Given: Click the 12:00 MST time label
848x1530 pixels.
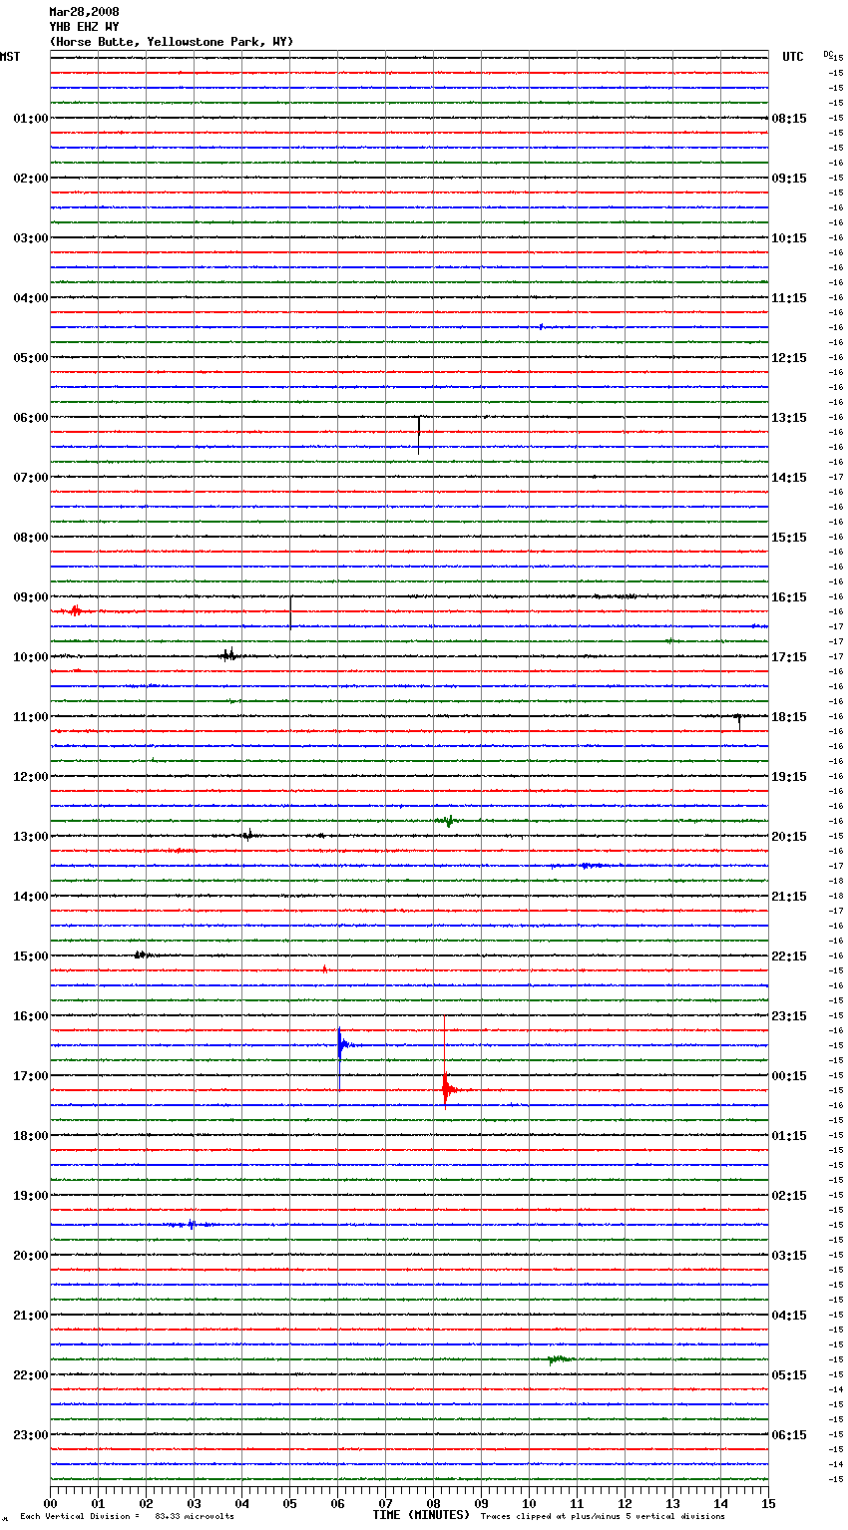Looking at the screenshot, I should point(31,777).
